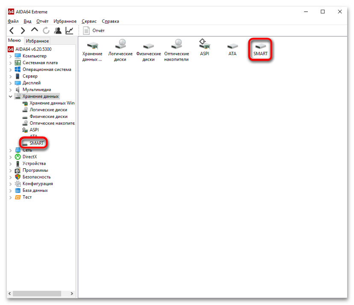The width and height of the screenshot is (354, 305).
Task: Open Физические диски icon in main pane
Action: [148, 52]
